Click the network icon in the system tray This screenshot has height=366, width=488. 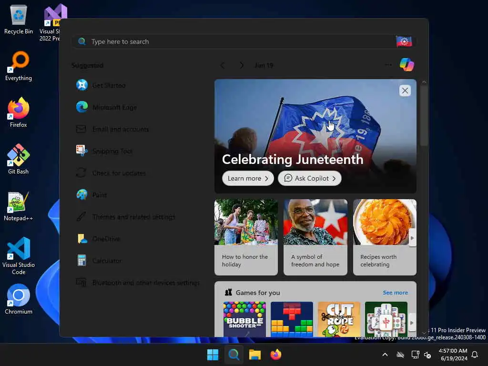click(x=415, y=355)
